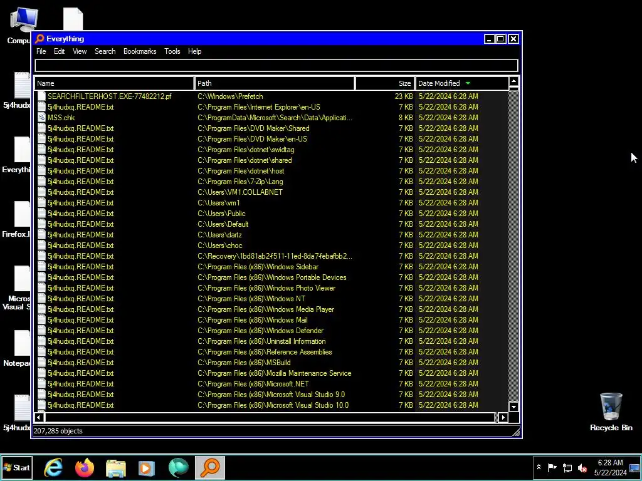Click README icon in C:\Users\Default row
The image size is (642, 481).
click(41, 224)
